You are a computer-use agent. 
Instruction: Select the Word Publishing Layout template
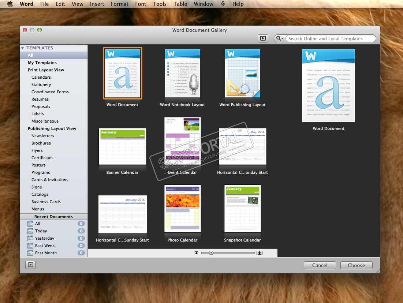(x=242, y=73)
